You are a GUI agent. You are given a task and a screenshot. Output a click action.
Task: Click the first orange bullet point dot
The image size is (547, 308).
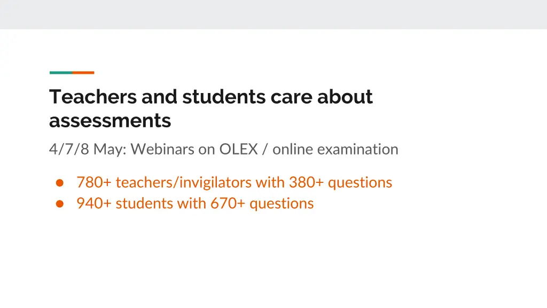point(60,182)
